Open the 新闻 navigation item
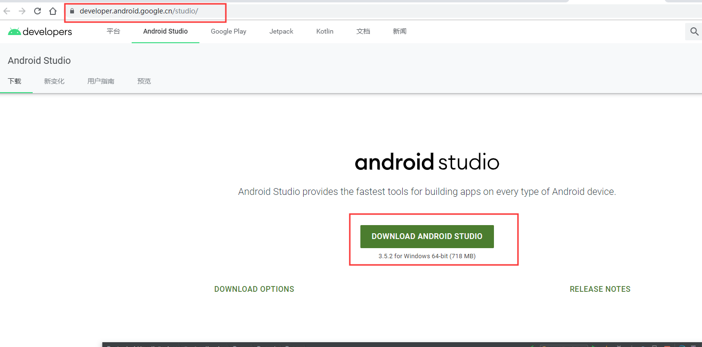Screen dimensions: 702x347 [399, 31]
